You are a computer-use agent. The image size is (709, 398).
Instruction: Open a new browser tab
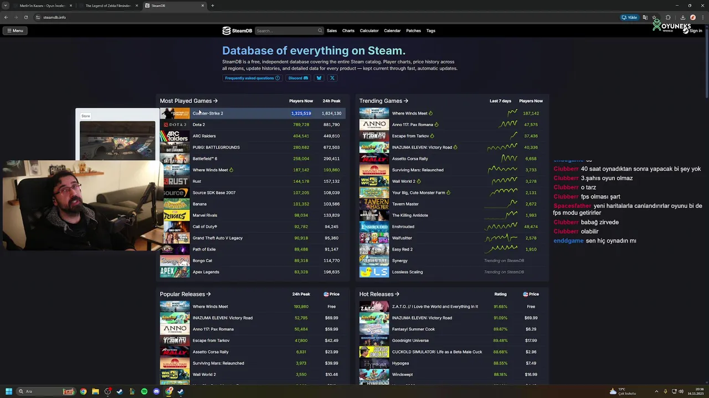[x=213, y=6]
